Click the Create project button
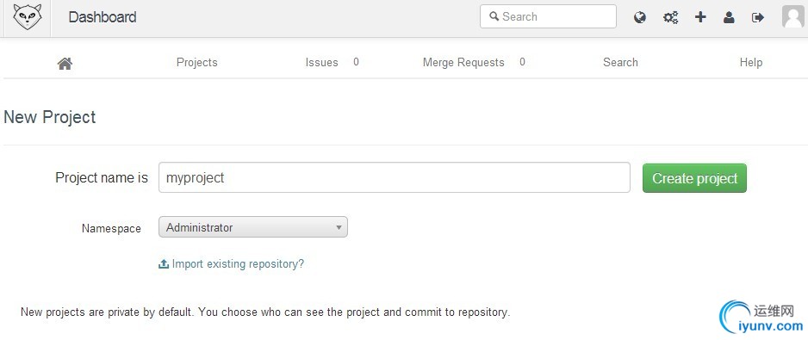This screenshot has height=340, width=808. pos(694,178)
